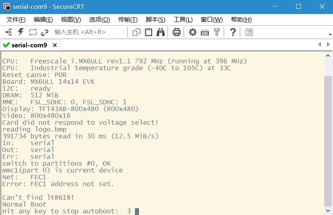The width and height of the screenshot is (333, 215).
Task: Click the host input field 输入主机
Action: point(89,32)
